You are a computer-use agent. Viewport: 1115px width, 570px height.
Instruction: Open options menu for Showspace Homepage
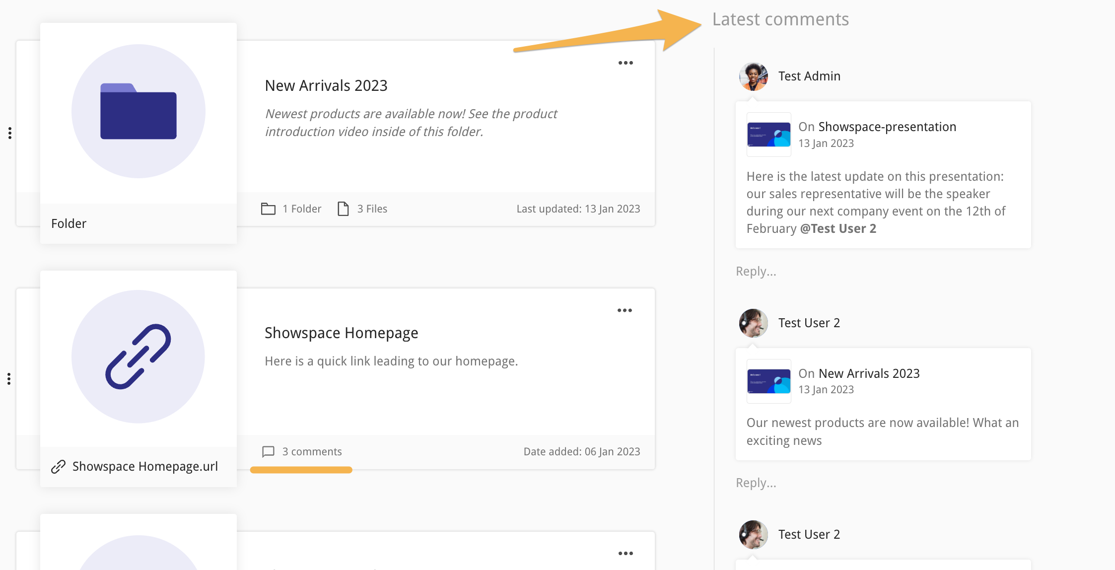tap(625, 310)
